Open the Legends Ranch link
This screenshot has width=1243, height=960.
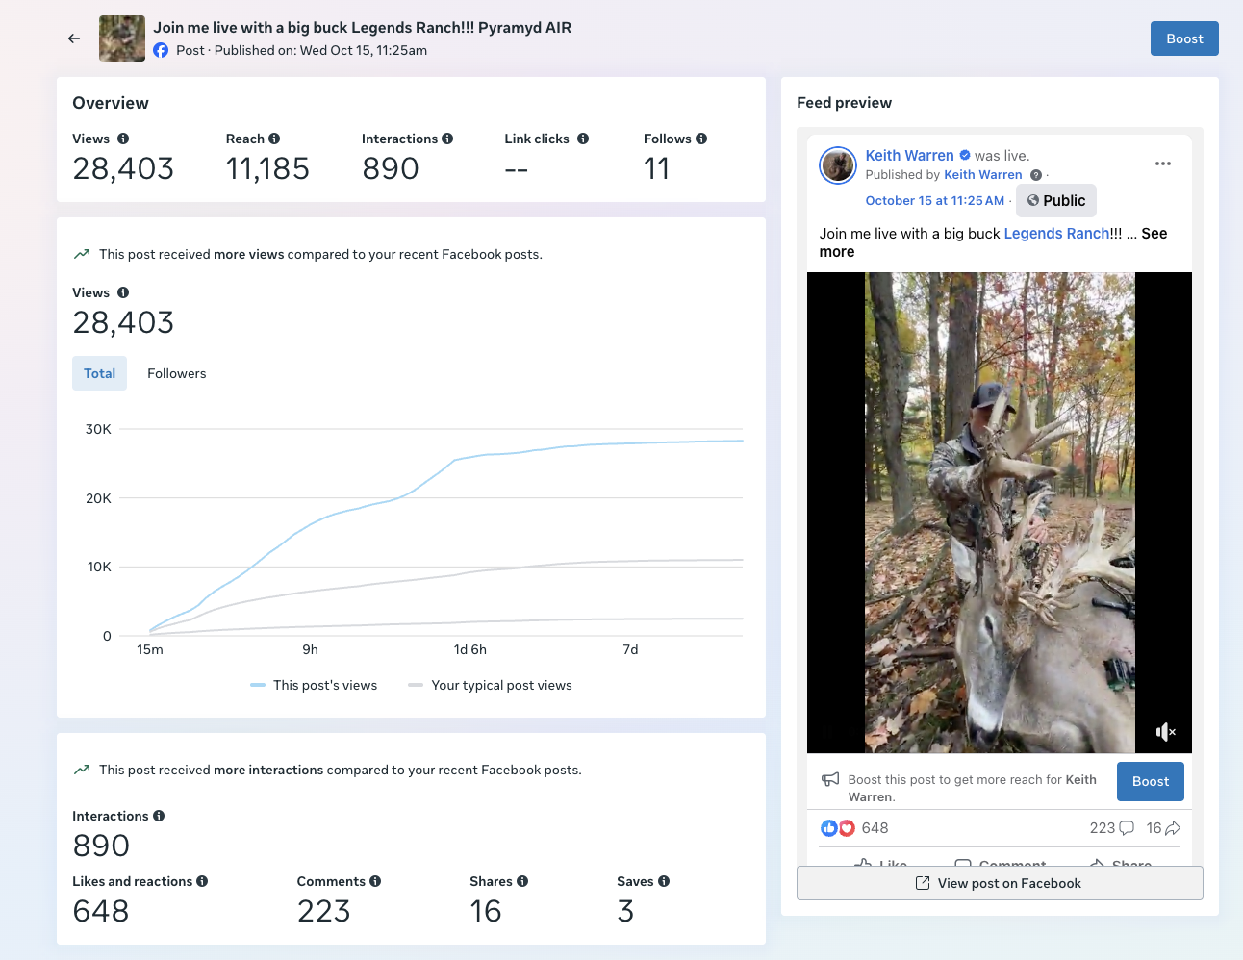pos(1056,234)
